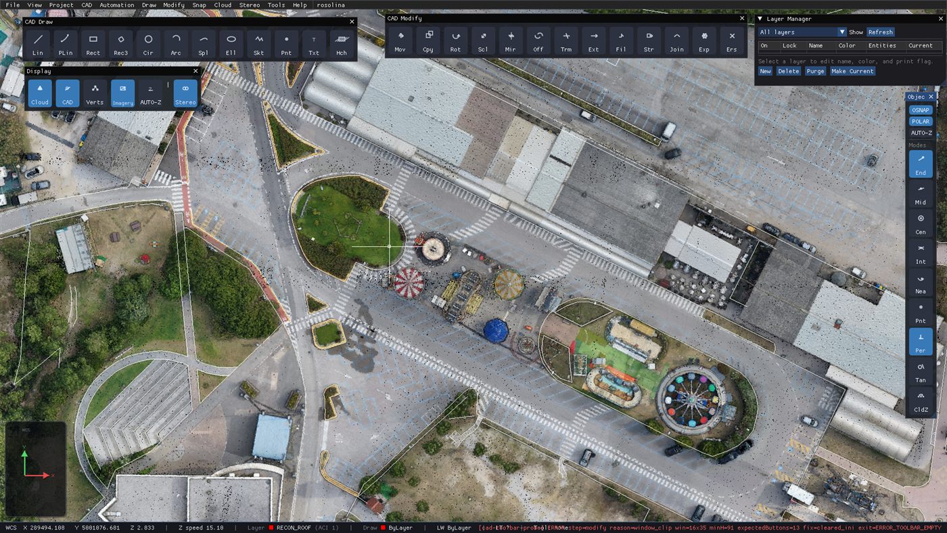Toggle Cloud display off

[x=40, y=93]
